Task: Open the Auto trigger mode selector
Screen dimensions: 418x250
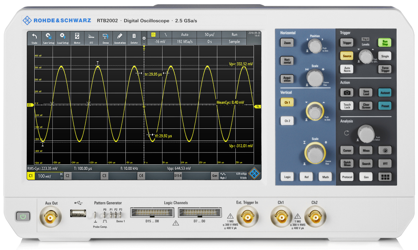Action: (184, 35)
